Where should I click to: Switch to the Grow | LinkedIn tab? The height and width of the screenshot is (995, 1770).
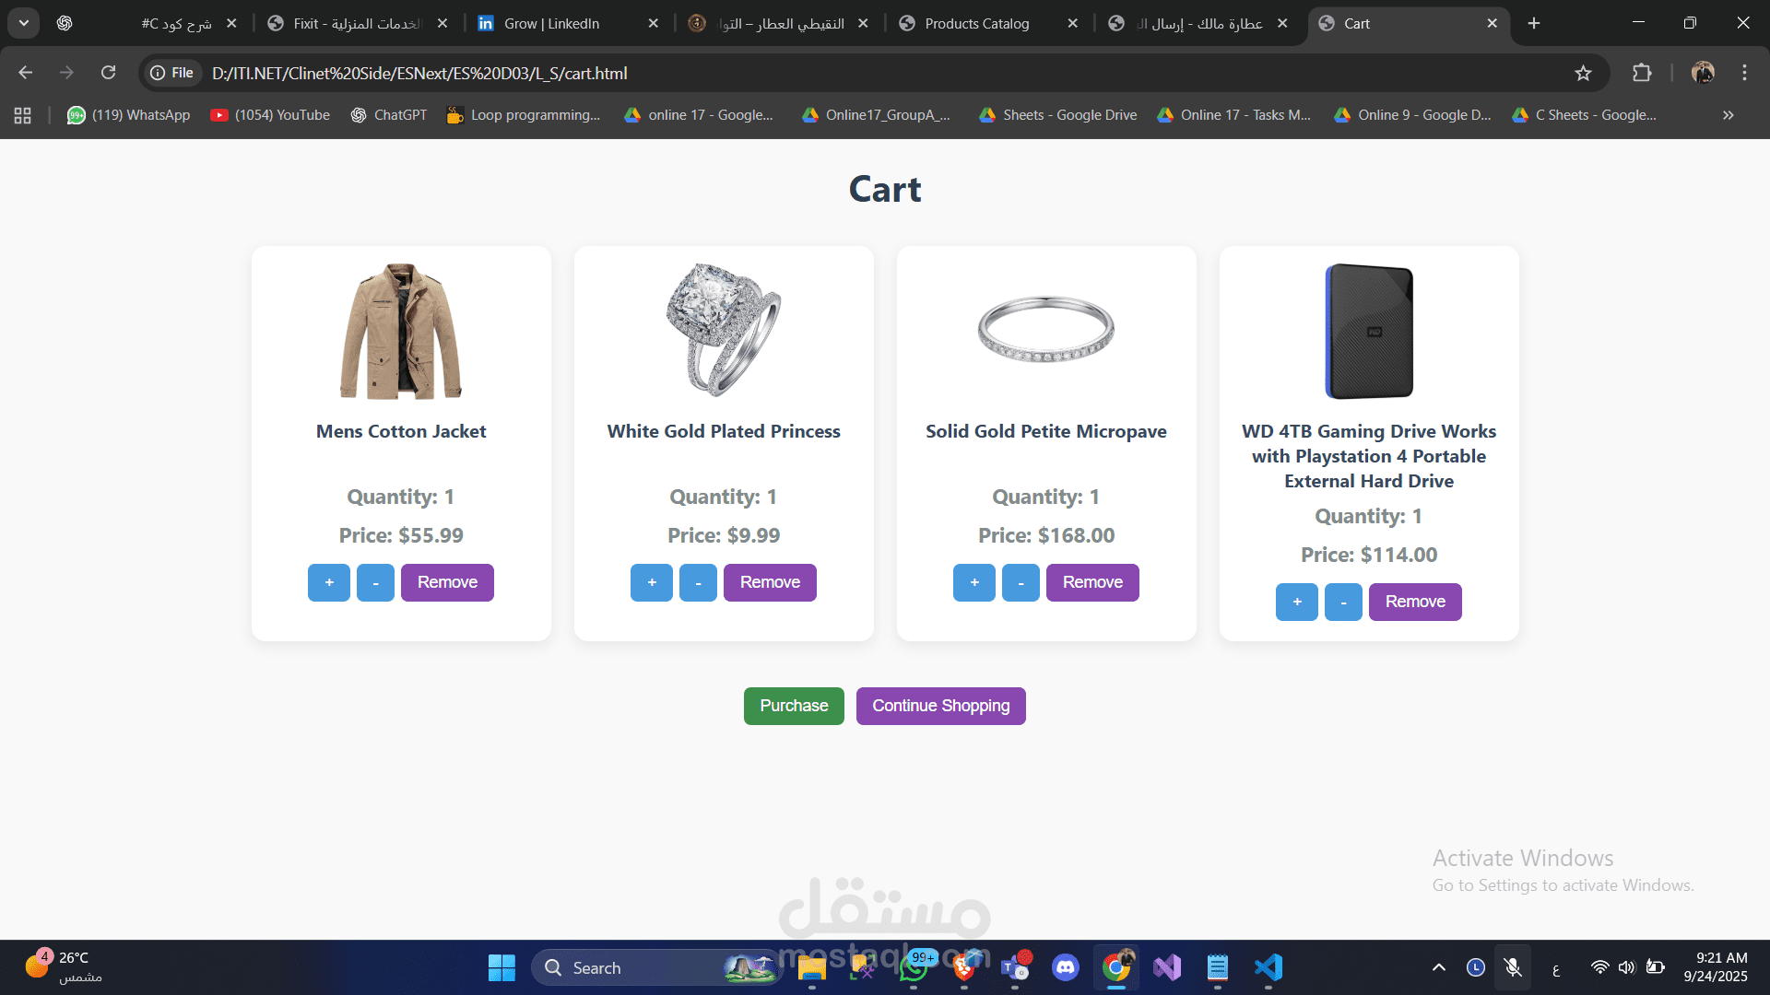point(551,23)
